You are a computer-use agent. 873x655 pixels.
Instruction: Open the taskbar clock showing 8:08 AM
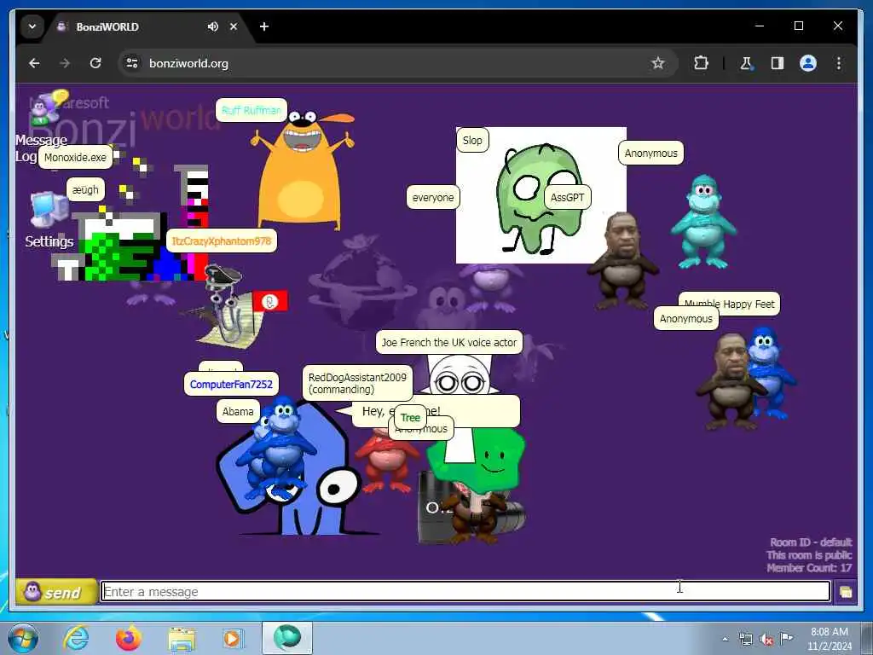point(830,639)
